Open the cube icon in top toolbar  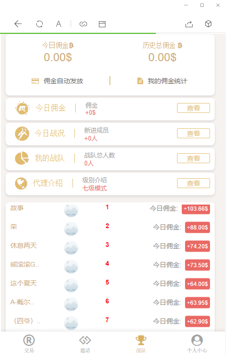coord(208,24)
